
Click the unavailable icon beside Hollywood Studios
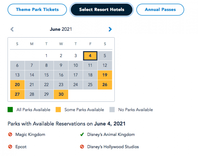(x=82, y=147)
